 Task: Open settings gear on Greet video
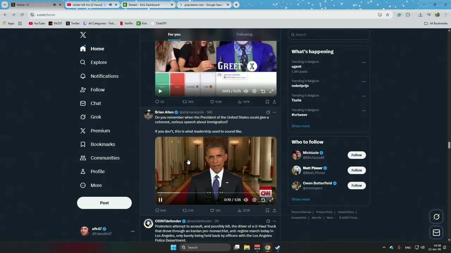[254, 91]
